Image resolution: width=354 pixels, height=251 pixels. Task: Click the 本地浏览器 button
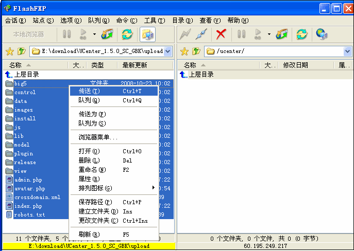28,34
